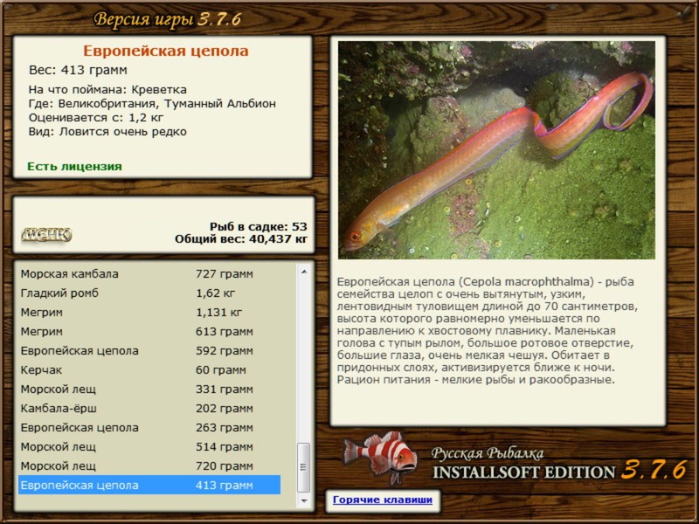Select Морской лещ 720 грамм row

[x=149, y=465]
